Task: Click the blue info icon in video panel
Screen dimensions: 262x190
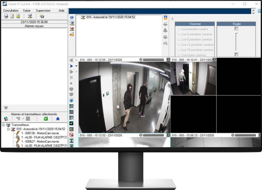Action: (72, 17)
